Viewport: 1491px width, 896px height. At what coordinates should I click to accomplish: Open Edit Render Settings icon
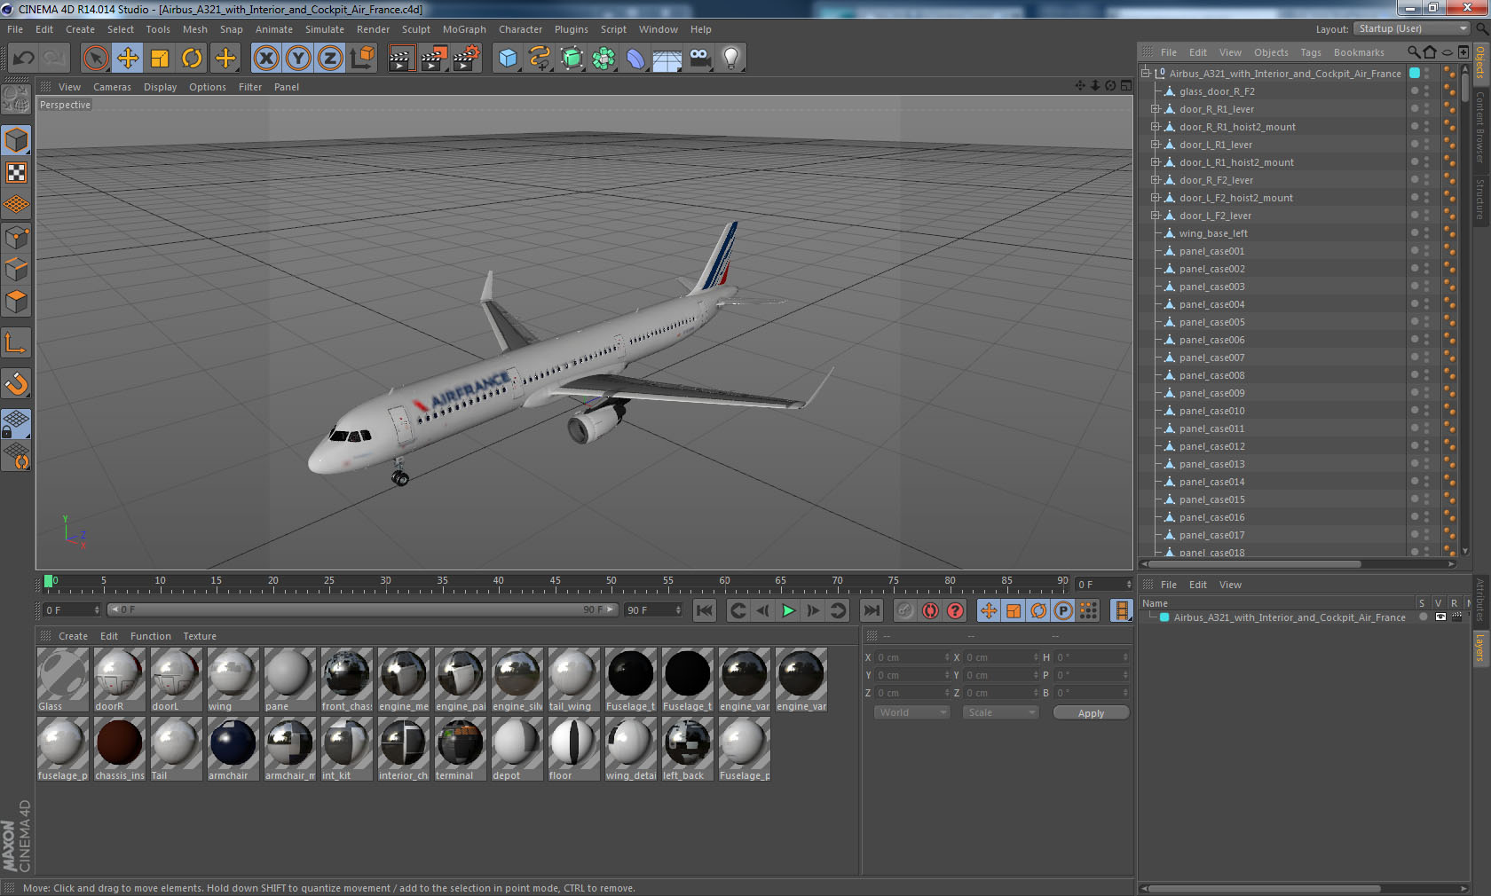(x=466, y=59)
